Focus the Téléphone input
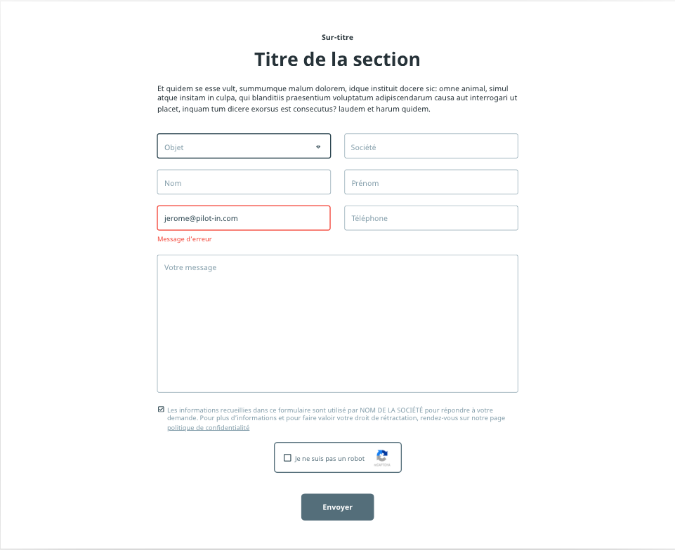Viewport: 675px width, 550px height. point(431,218)
